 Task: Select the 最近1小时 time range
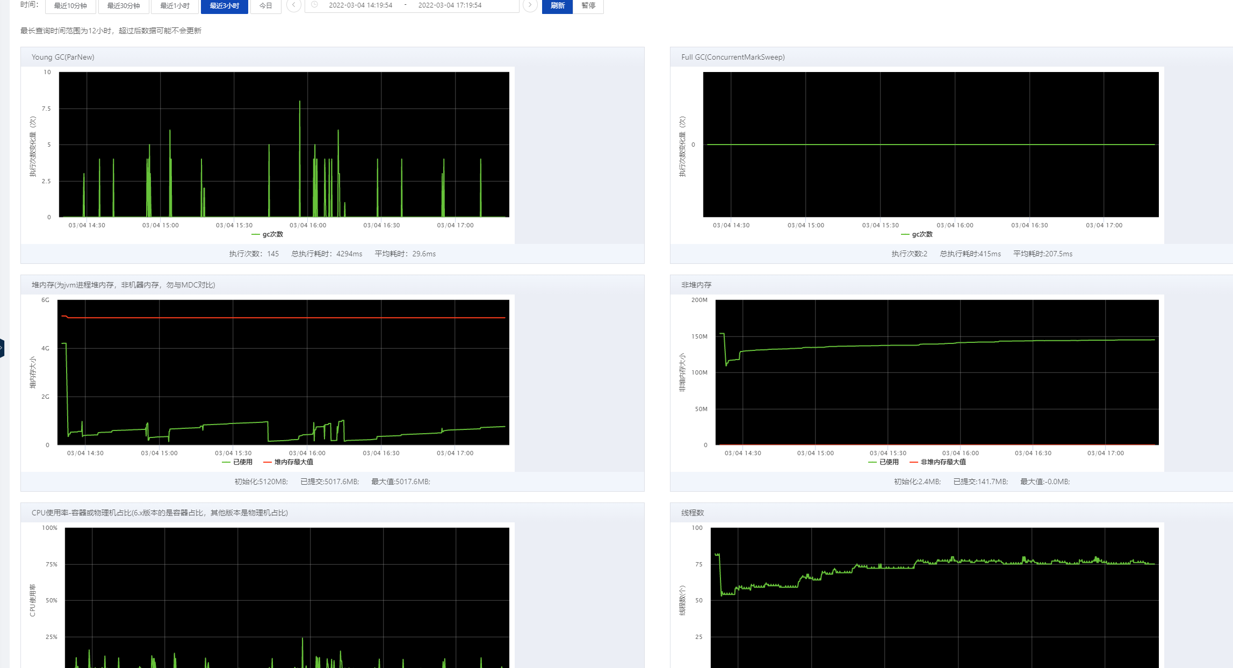pyautogui.click(x=175, y=6)
